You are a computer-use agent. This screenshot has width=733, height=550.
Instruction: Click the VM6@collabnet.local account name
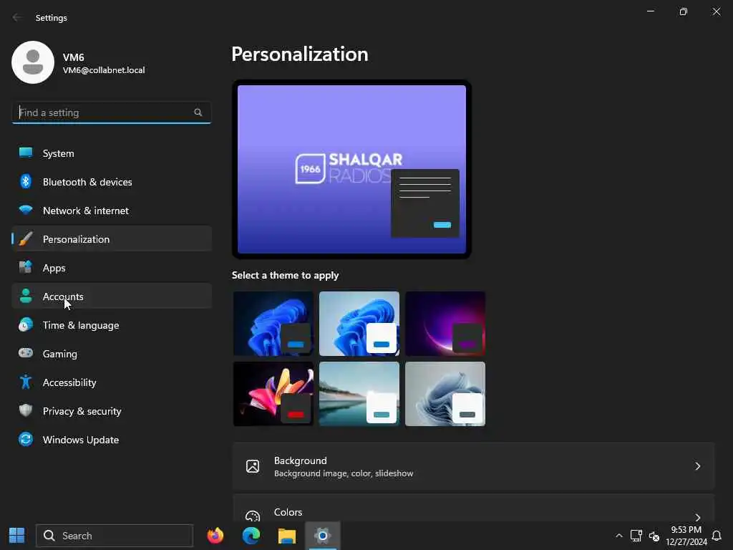104,70
